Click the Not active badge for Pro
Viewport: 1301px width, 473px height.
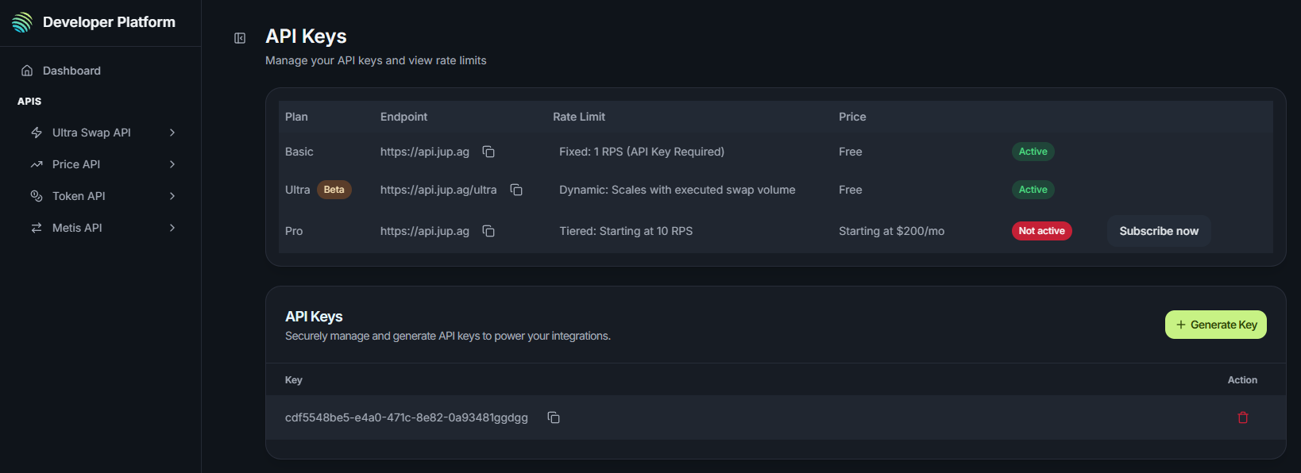(x=1042, y=231)
